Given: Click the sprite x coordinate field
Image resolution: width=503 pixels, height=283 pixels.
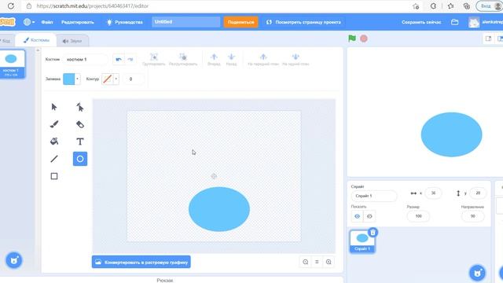Looking at the screenshot, I should pyautogui.click(x=433, y=193).
